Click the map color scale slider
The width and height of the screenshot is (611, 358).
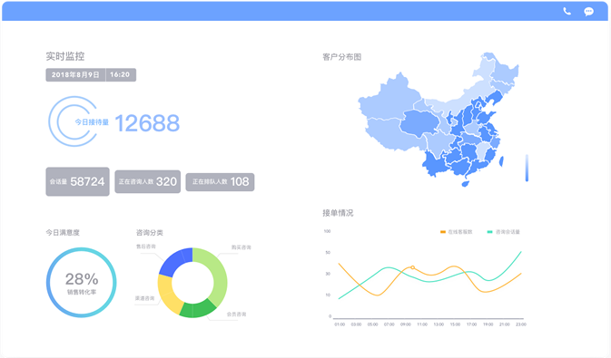(527, 168)
